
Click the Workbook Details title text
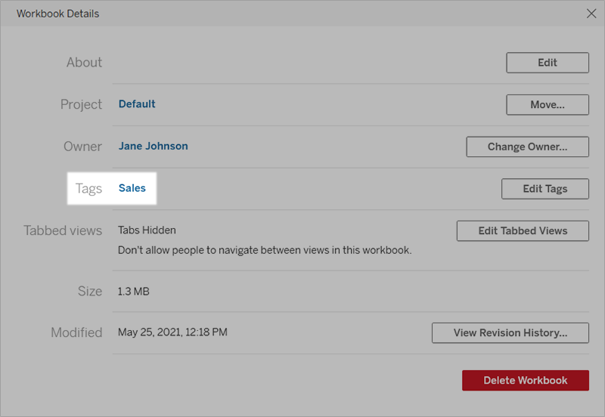[x=58, y=14]
